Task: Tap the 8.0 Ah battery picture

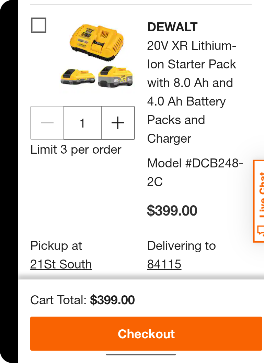Action: tap(115, 77)
